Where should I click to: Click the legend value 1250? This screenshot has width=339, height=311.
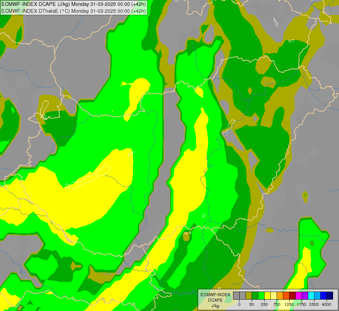point(289,304)
